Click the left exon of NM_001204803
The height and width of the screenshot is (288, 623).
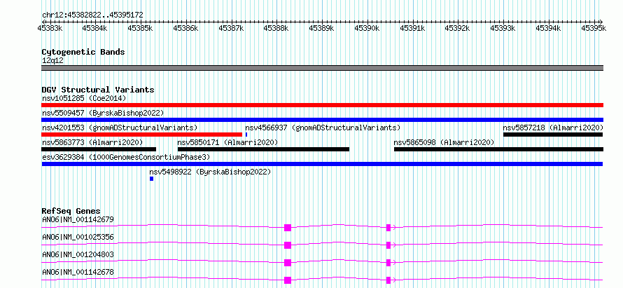click(288, 263)
